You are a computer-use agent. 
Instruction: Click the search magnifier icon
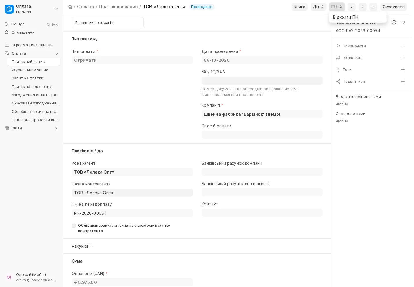[7, 24]
